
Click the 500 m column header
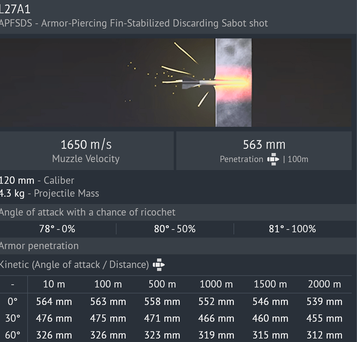coord(162,284)
